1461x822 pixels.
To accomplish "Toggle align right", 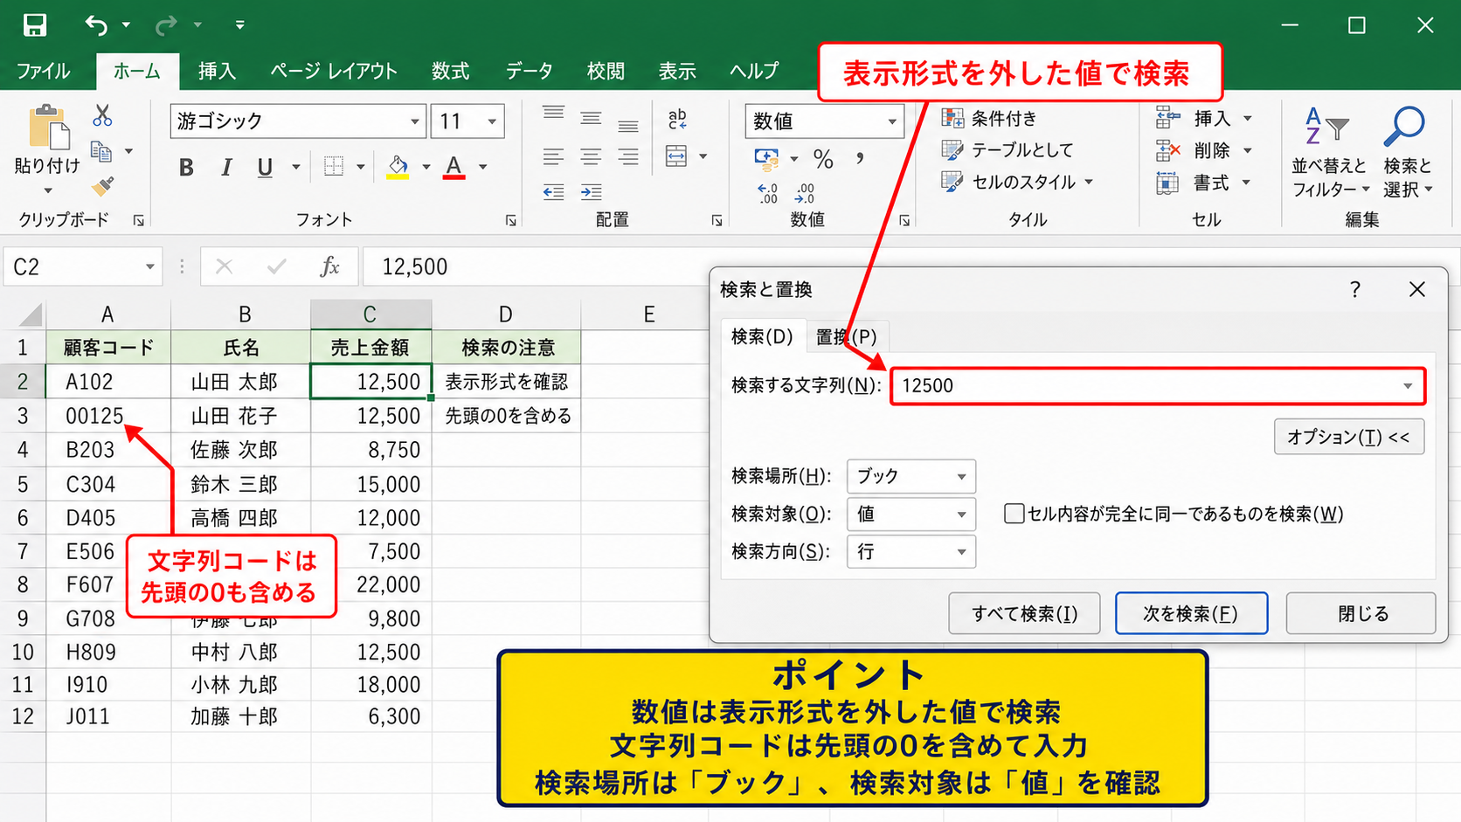I will coord(627,157).
